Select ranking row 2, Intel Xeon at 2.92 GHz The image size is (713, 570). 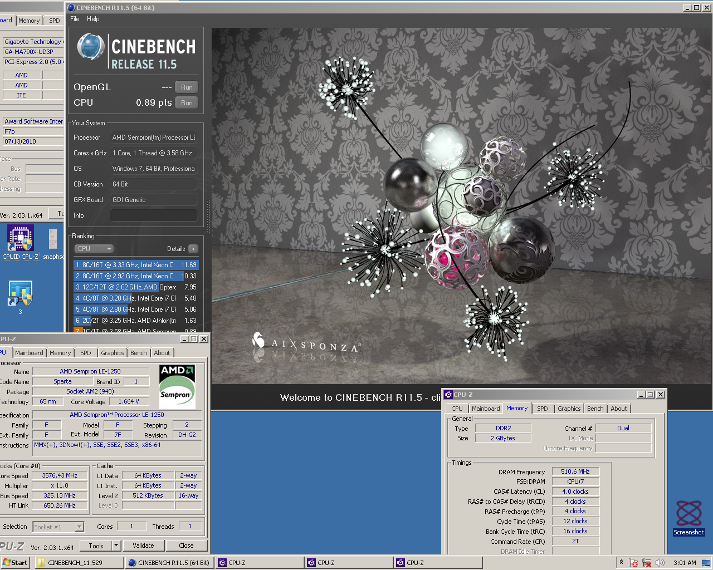point(136,276)
